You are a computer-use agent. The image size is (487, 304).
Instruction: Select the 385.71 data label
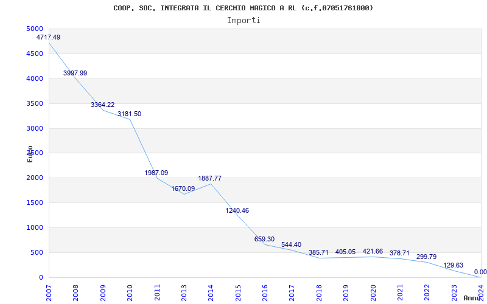click(x=318, y=253)
